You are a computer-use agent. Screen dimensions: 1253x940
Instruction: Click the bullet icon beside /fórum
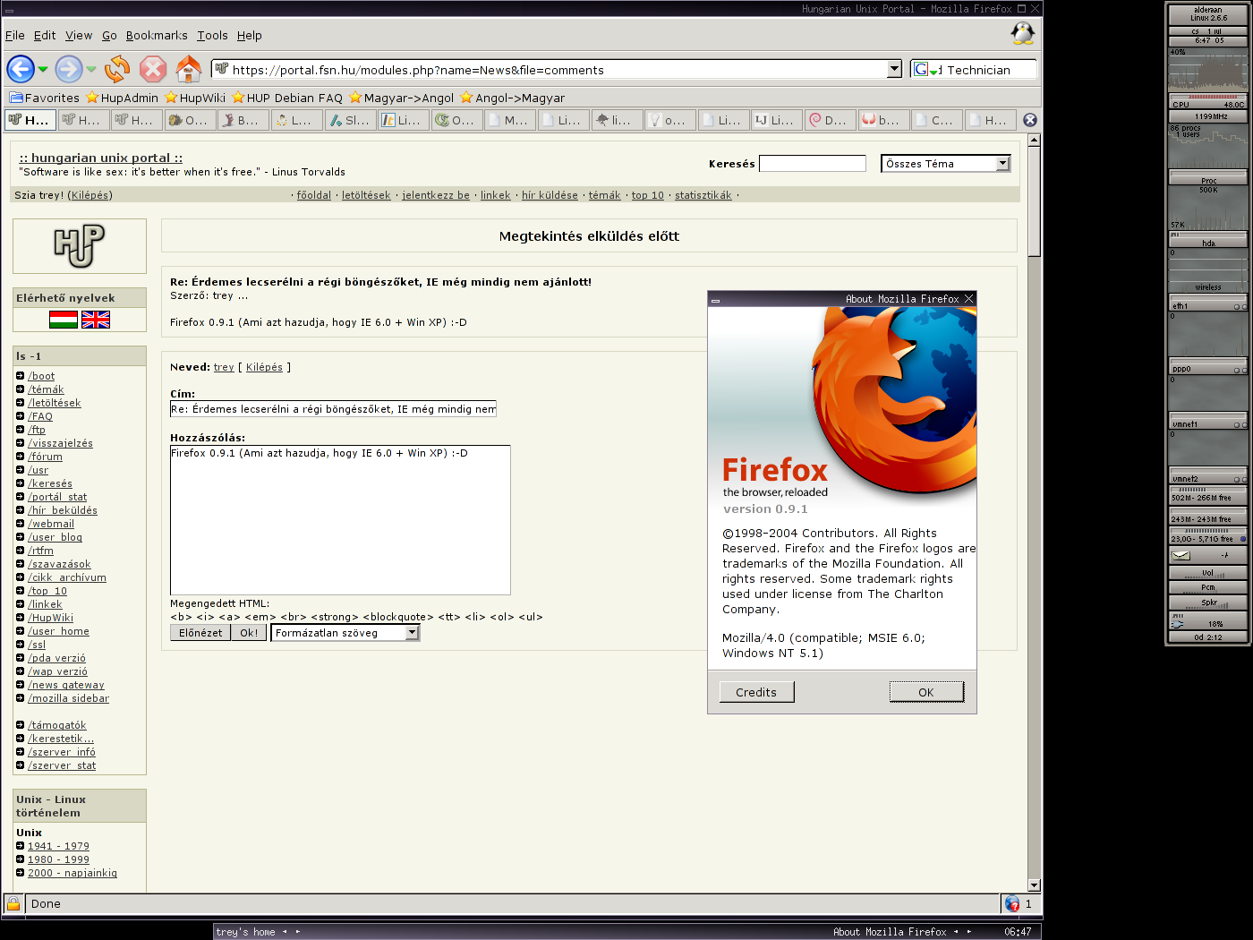20,457
